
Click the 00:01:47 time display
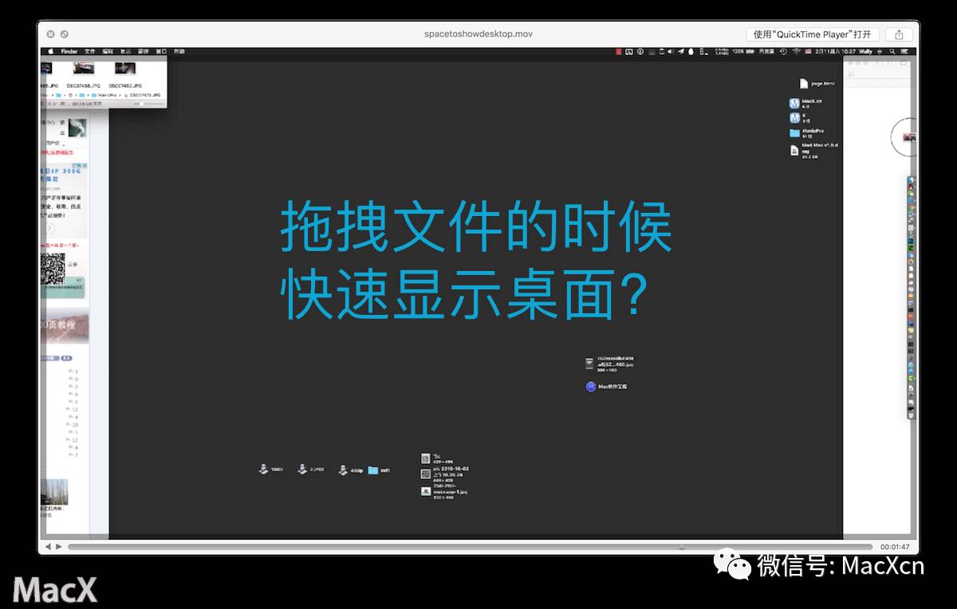point(895,547)
